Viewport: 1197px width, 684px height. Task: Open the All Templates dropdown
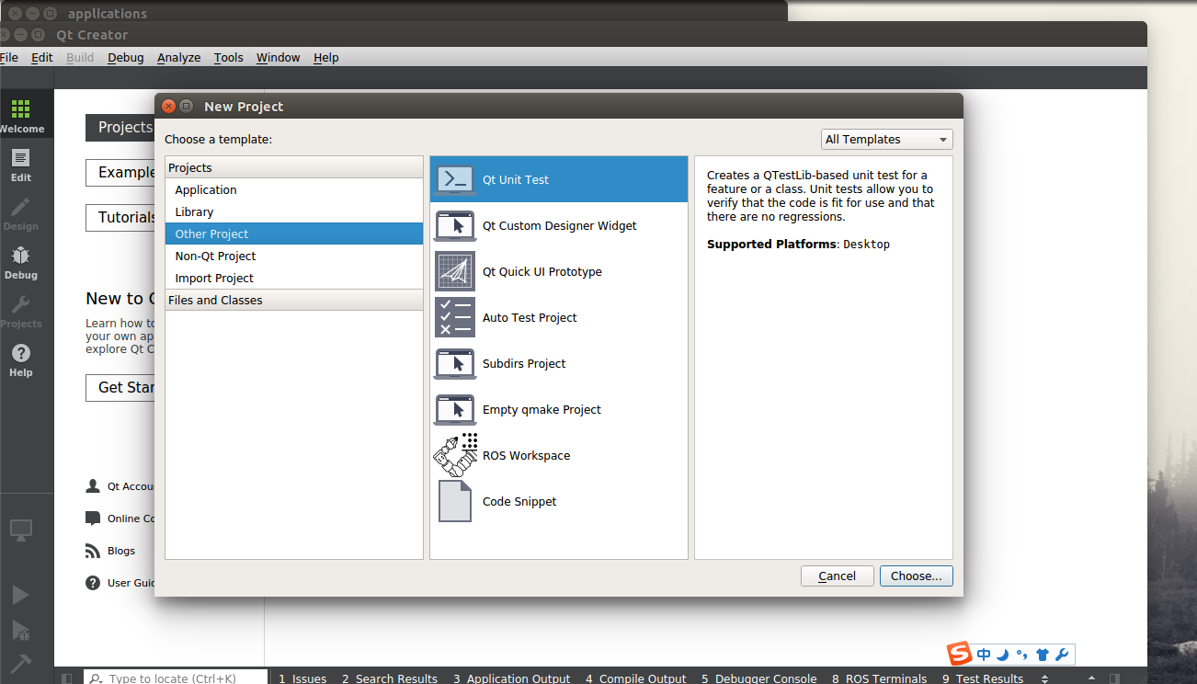coord(887,140)
